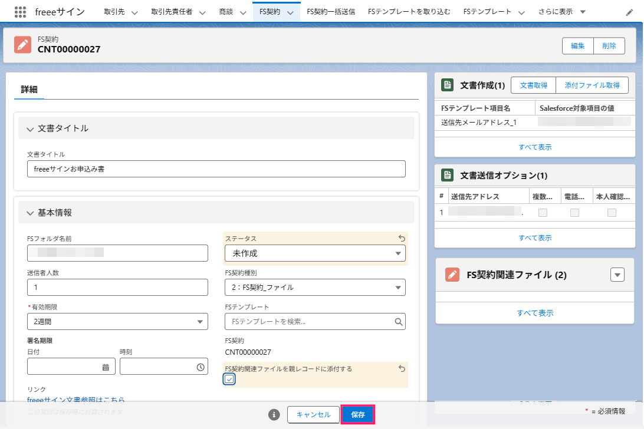Open the freeeサイン文書参照はこちら link
The image size is (644, 429).
click(x=76, y=400)
